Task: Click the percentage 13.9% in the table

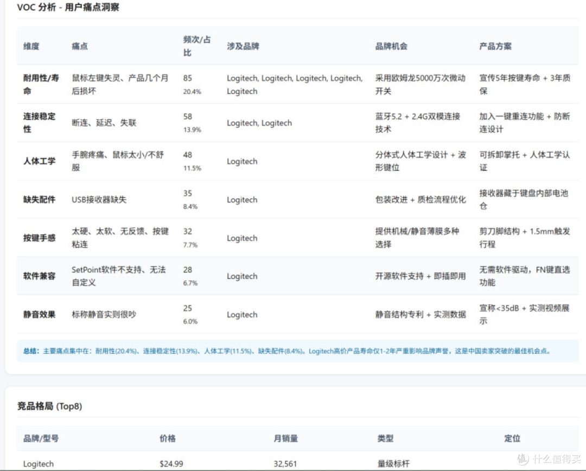Action: (x=192, y=130)
